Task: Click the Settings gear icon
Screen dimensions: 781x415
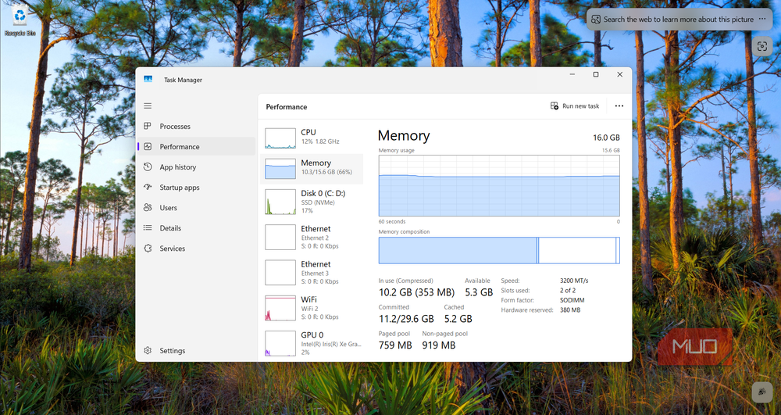Action: pyautogui.click(x=148, y=351)
